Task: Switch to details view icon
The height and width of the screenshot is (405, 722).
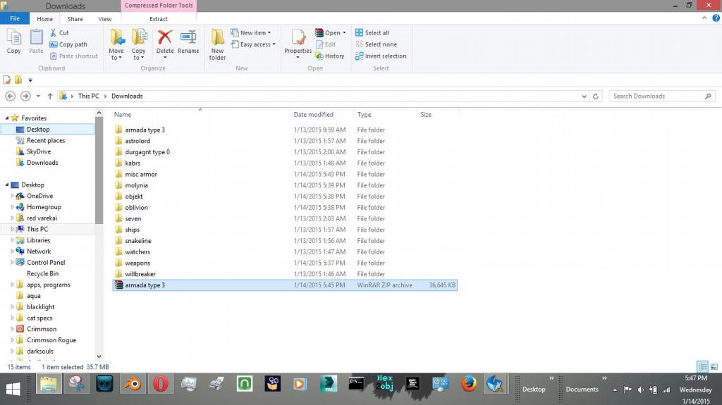Action: (702, 366)
